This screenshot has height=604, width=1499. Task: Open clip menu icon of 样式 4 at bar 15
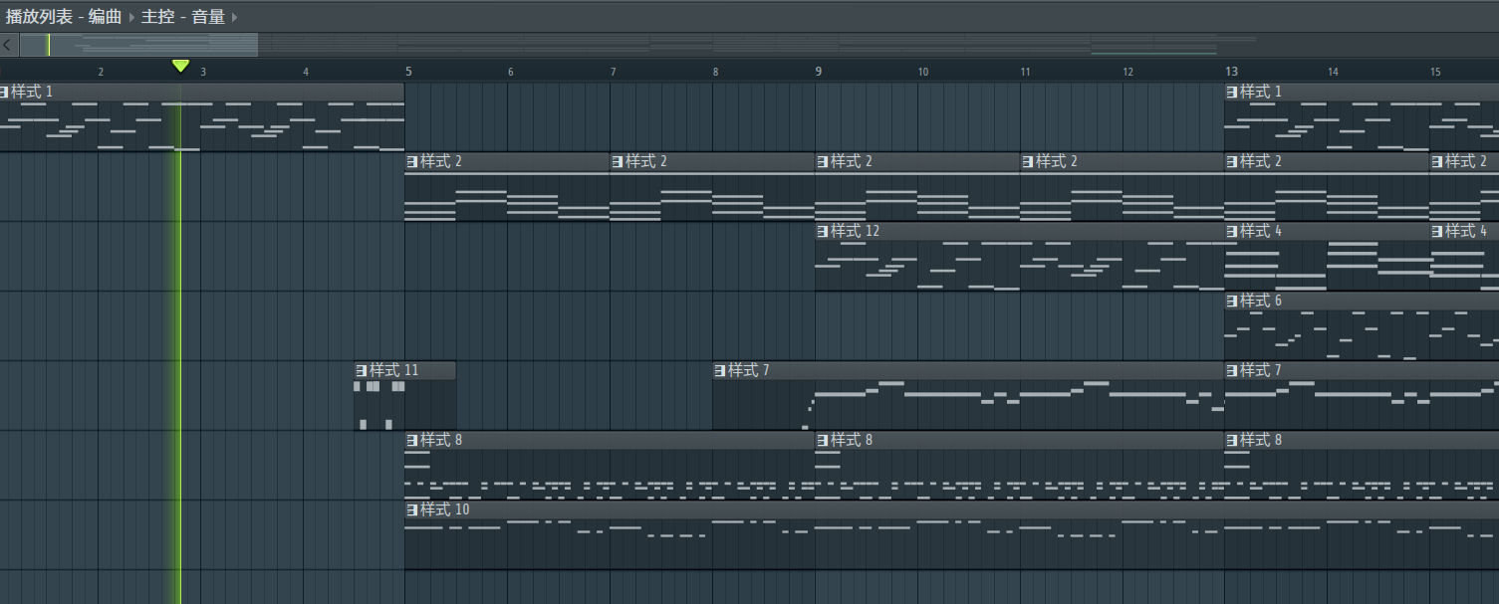1437,231
